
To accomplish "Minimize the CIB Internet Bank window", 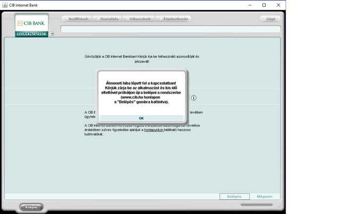I will coord(250,5).
